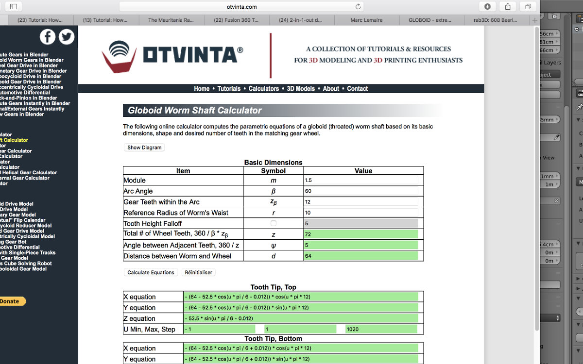Enable the Tooth Height Falloff checkbox
This screenshot has width=583, height=364.
click(x=274, y=223)
